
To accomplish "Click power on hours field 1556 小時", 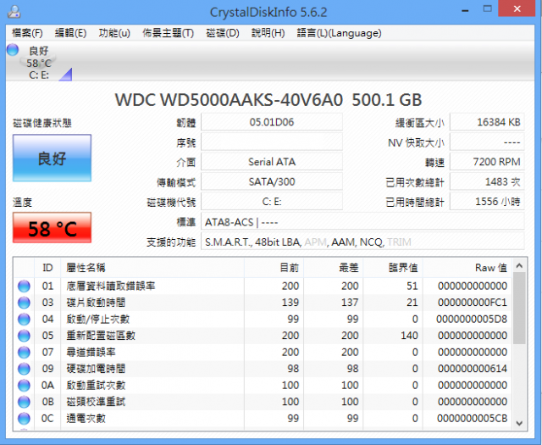I will [487, 202].
